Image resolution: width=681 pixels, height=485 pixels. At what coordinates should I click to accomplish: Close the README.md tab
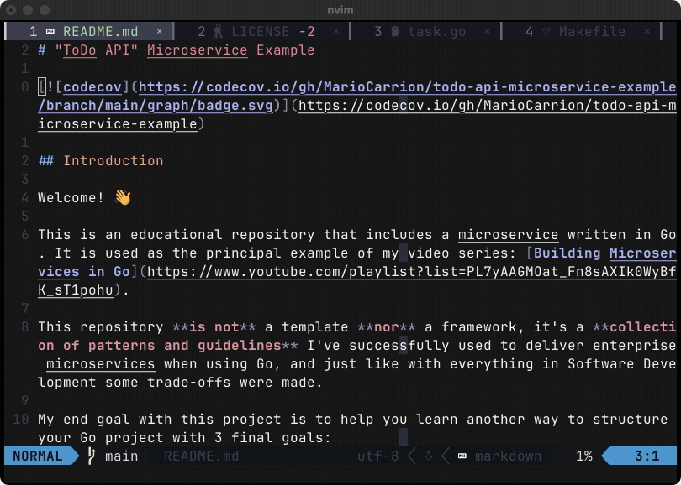(x=160, y=30)
